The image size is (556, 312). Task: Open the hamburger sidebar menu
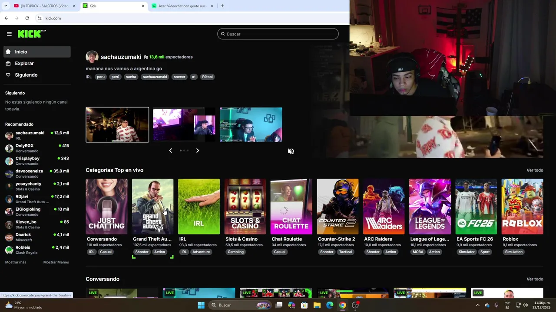pyautogui.click(x=9, y=34)
